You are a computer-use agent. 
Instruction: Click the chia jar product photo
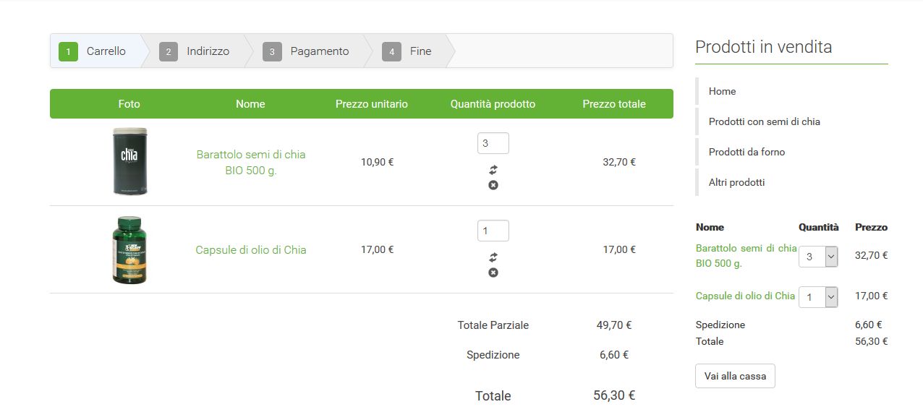point(129,162)
